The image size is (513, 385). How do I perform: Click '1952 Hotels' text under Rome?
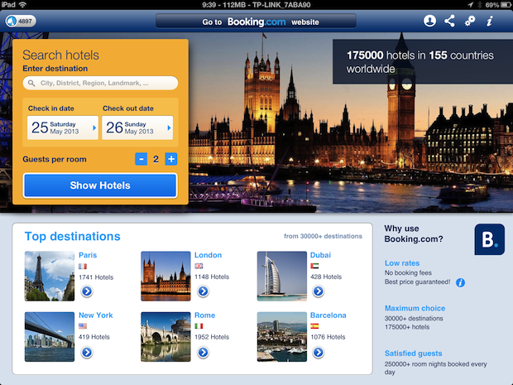tap(212, 337)
